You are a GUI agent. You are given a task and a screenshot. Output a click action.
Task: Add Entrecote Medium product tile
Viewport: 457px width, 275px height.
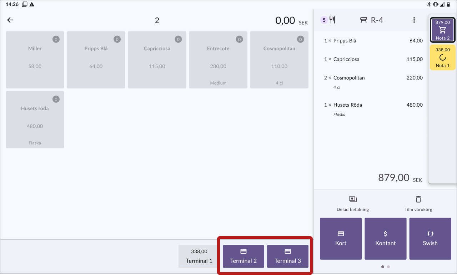coord(218,60)
